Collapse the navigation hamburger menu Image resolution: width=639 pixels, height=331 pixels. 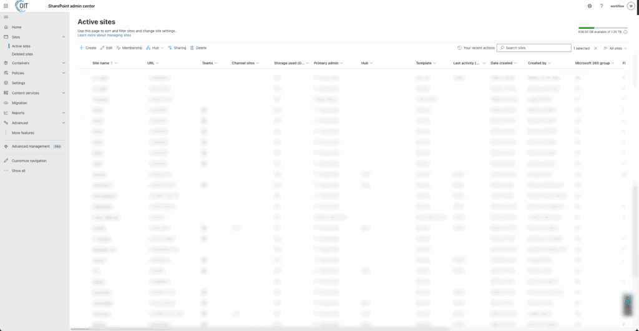click(6, 17)
